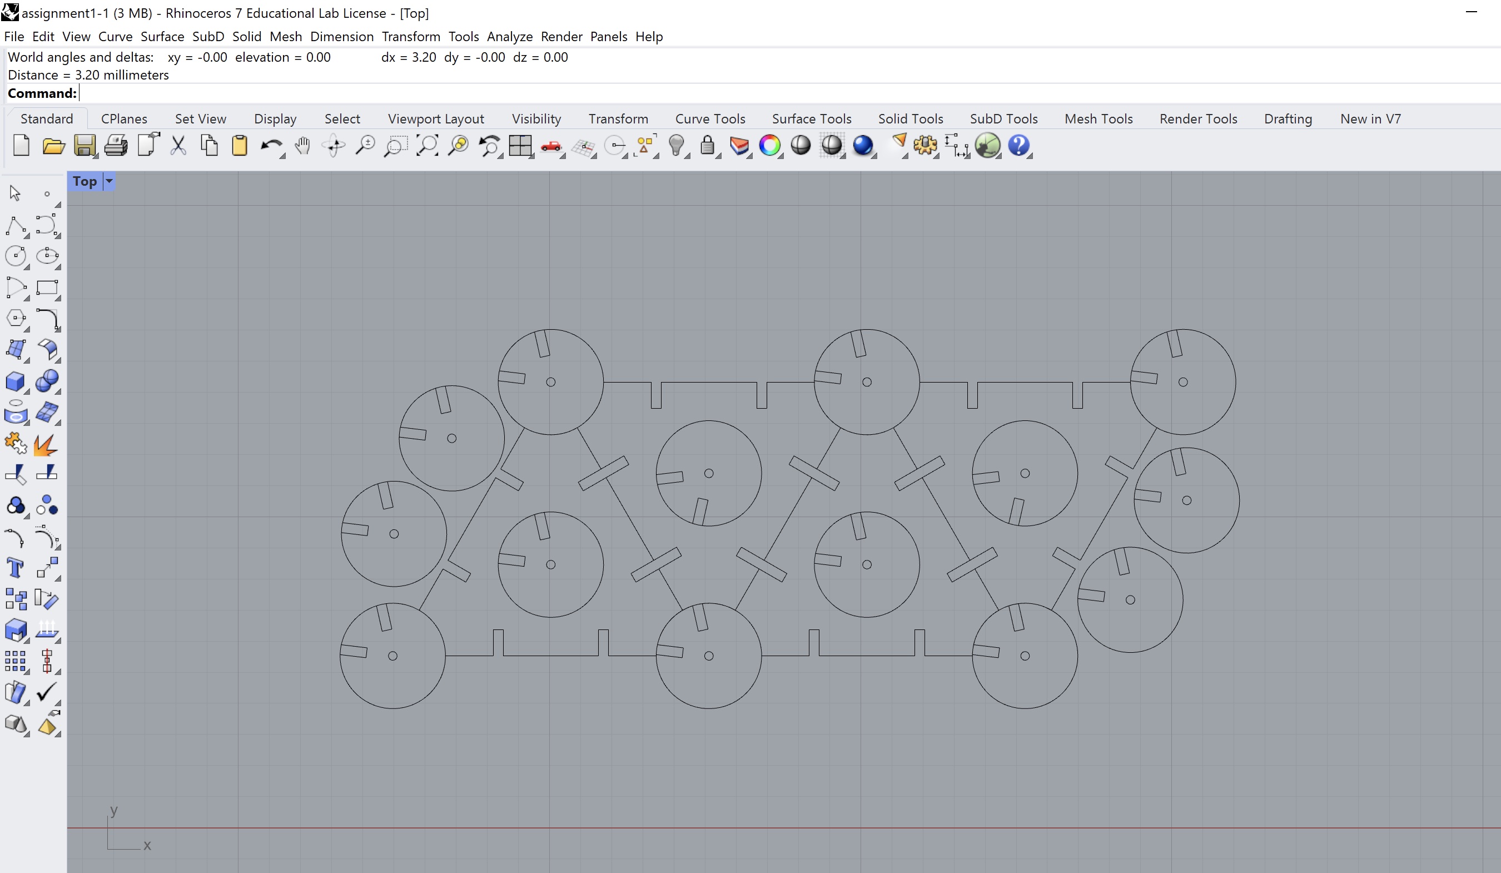Click the Zoom Extents icon
Screen dimensions: 1501x873
pyautogui.click(x=427, y=145)
